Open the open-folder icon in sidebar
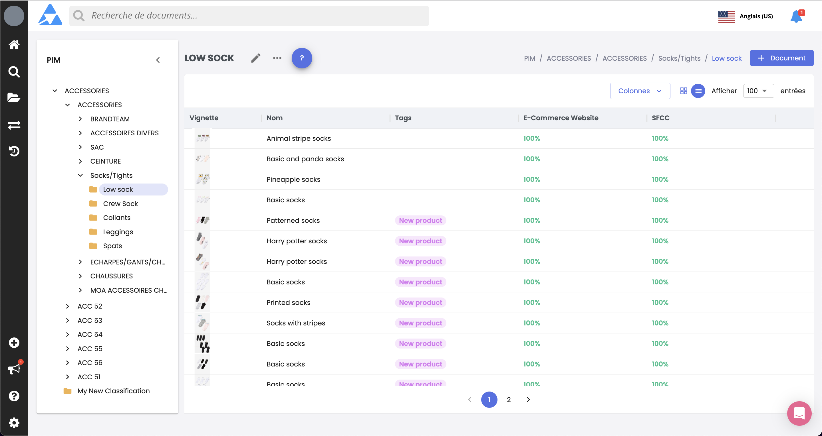 click(x=14, y=97)
